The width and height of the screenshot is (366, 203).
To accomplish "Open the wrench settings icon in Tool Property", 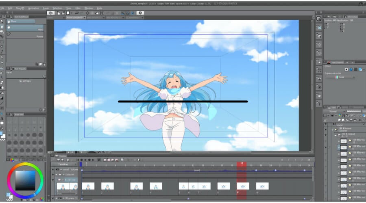I will [44, 110].
